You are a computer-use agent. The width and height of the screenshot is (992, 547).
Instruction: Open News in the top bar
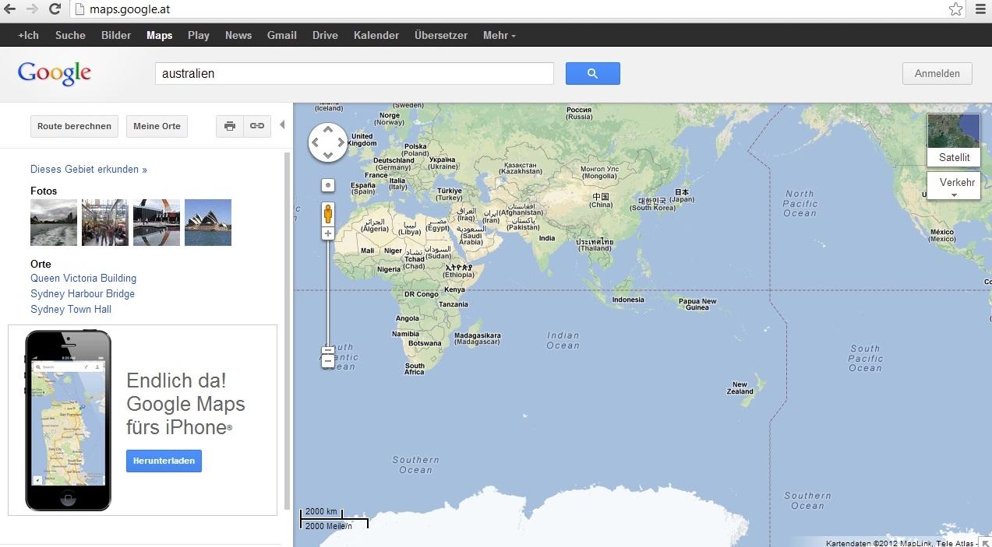(238, 35)
